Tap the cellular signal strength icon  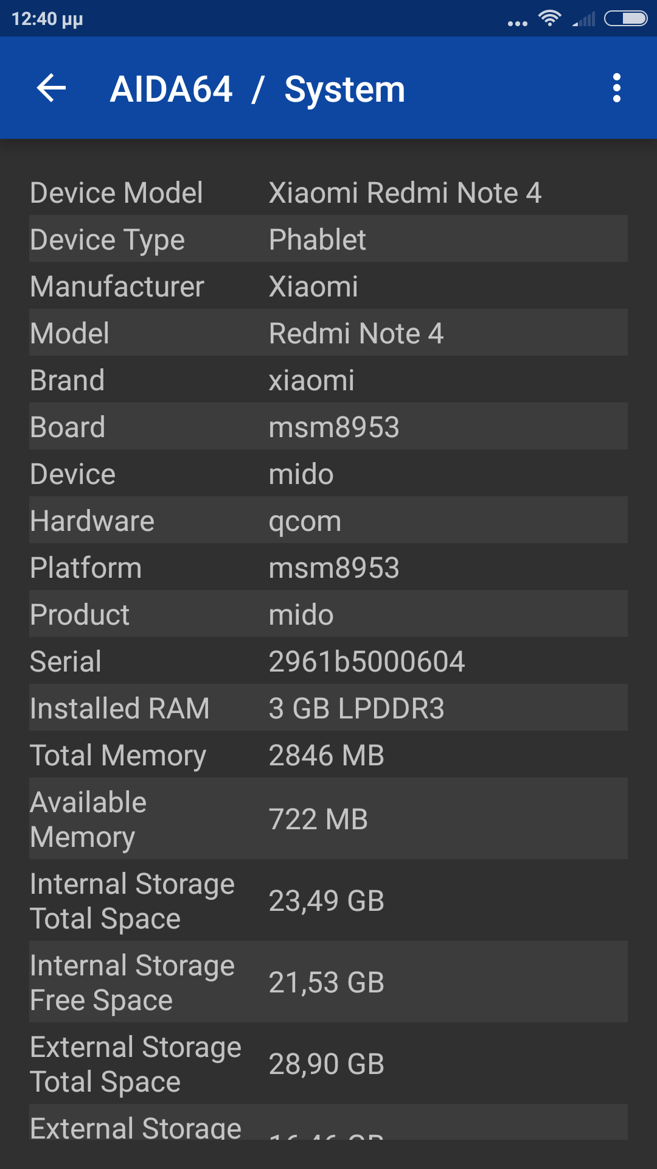coord(584,19)
